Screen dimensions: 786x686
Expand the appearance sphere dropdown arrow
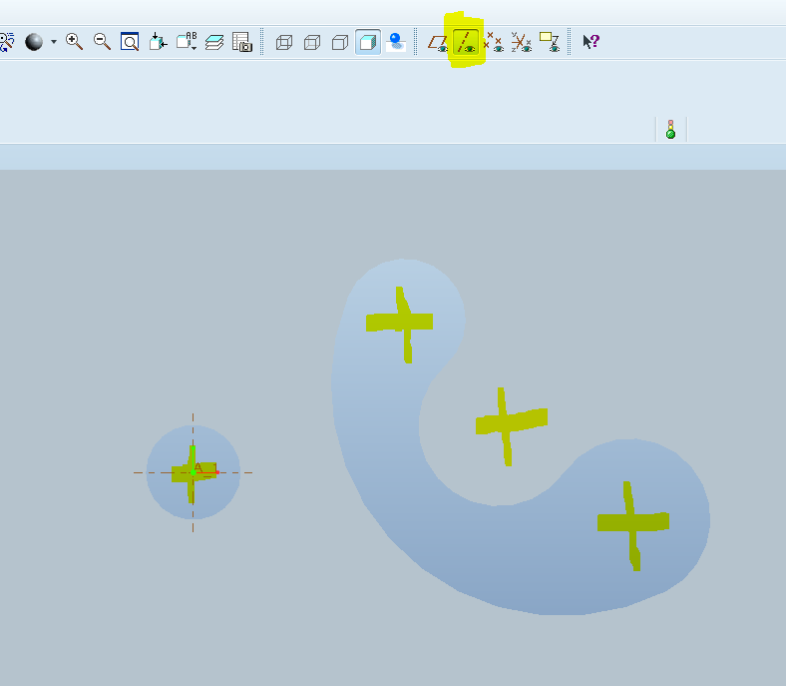pyautogui.click(x=54, y=42)
